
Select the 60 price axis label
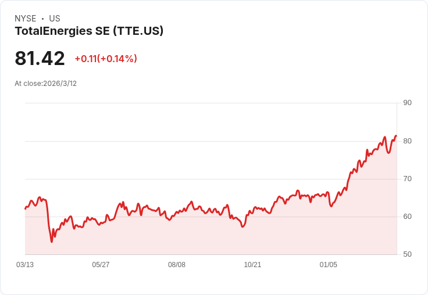tap(407, 217)
